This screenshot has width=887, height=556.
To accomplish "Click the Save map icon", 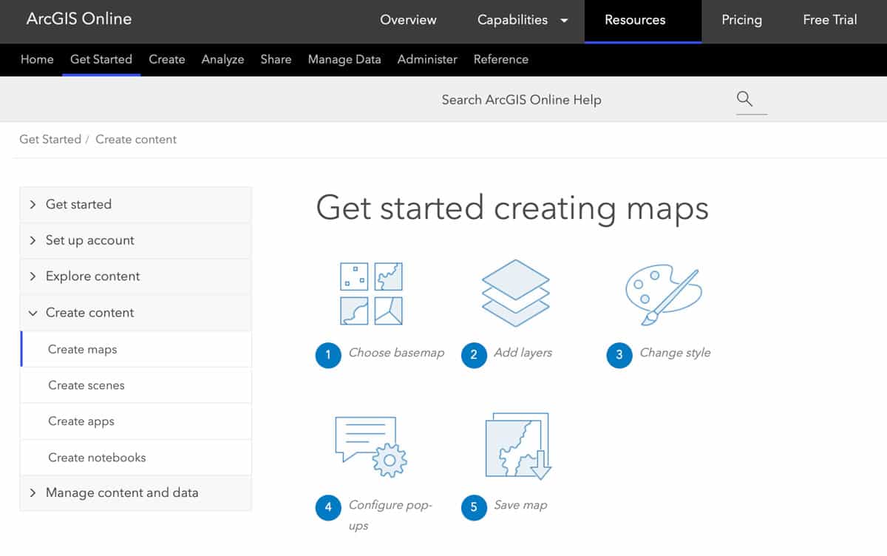I will tap(517, 446).
